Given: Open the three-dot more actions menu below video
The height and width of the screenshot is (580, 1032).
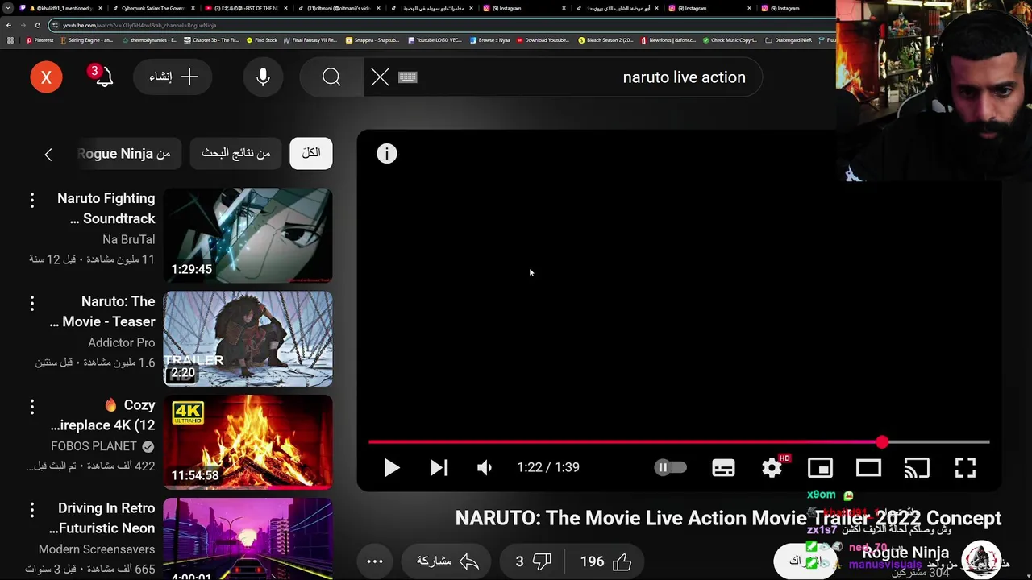Looking at the screenshot, I should click(x=375, y=561).
